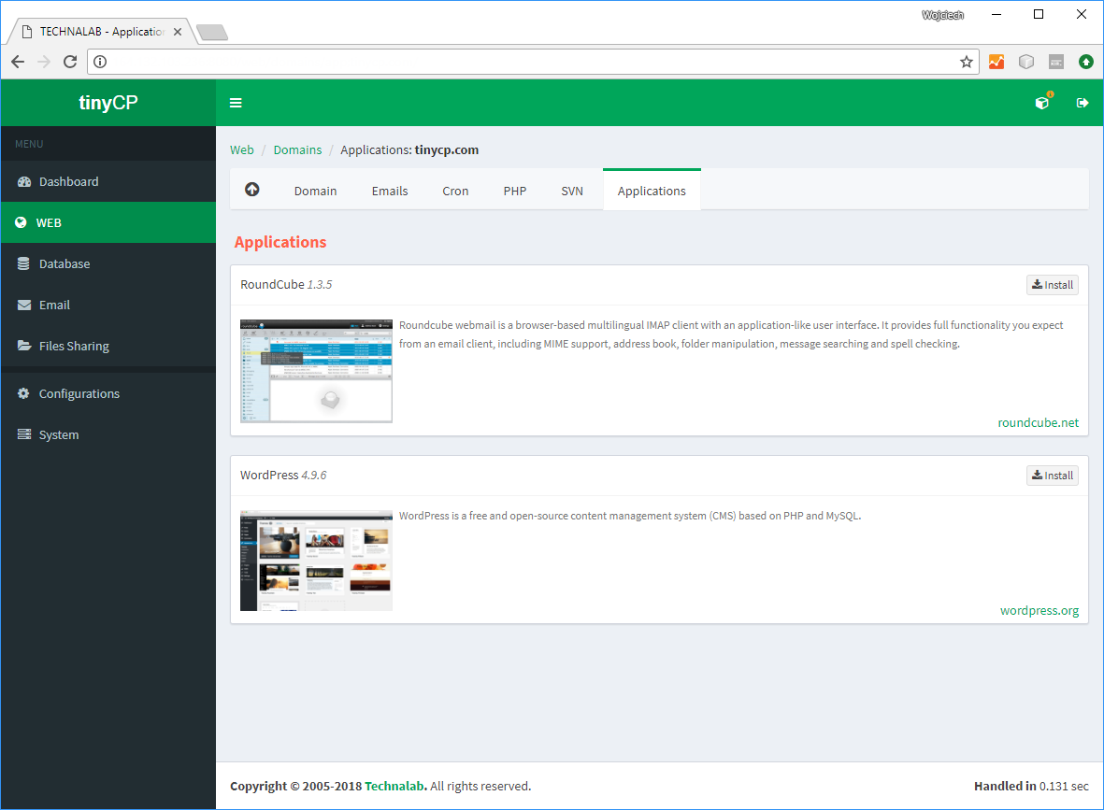
Task: Click the orange chart extension icon
Action: (996, 62)
